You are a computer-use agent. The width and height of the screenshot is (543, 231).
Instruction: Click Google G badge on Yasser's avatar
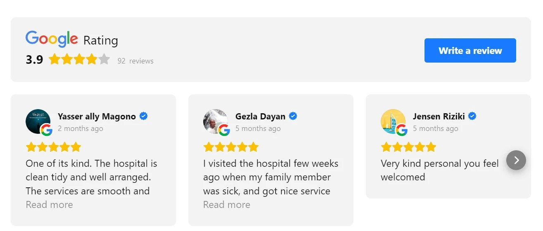click(47, 130)
